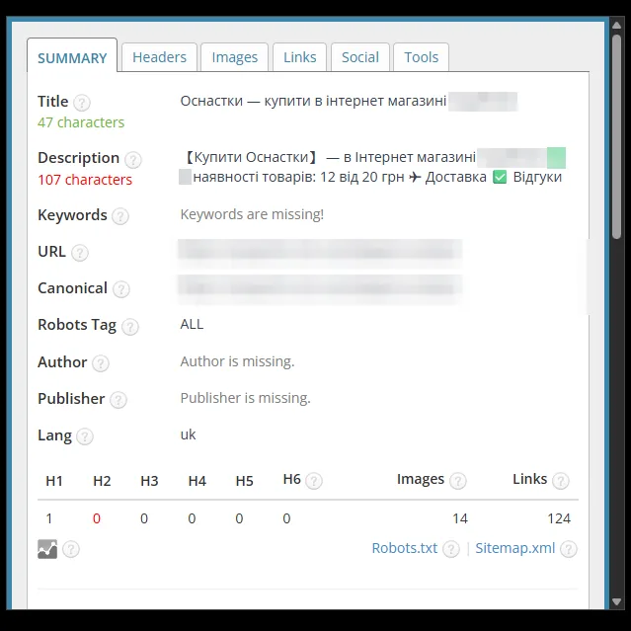Open the Robots.txt link

405,548
